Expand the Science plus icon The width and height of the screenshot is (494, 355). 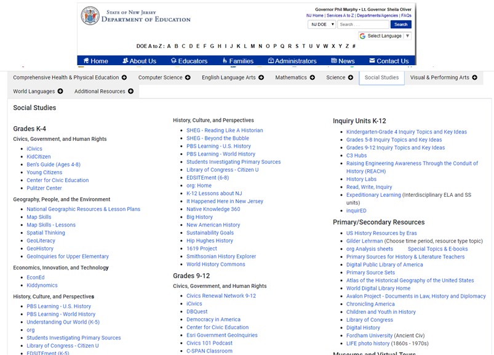coord(351,78)
